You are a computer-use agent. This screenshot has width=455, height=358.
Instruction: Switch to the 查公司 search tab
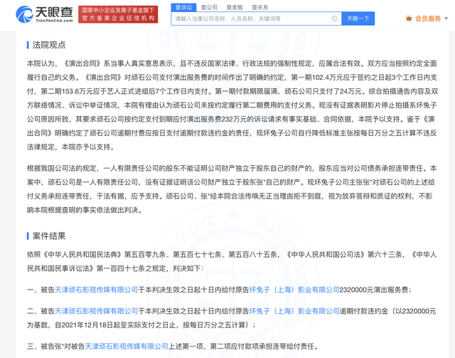[209, 6]
